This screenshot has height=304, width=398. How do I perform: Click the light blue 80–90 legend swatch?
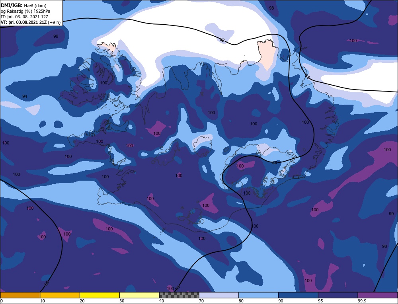pyautogui.click(x=258, y=295)
